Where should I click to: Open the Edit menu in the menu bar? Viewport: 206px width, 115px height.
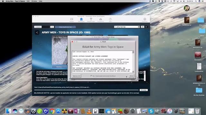pyautogui.click(x=28, y=1)
